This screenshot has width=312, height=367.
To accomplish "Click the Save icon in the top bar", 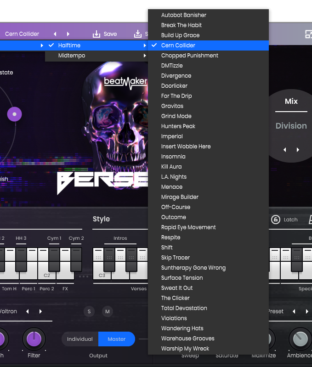I will (x=96, y=34).
